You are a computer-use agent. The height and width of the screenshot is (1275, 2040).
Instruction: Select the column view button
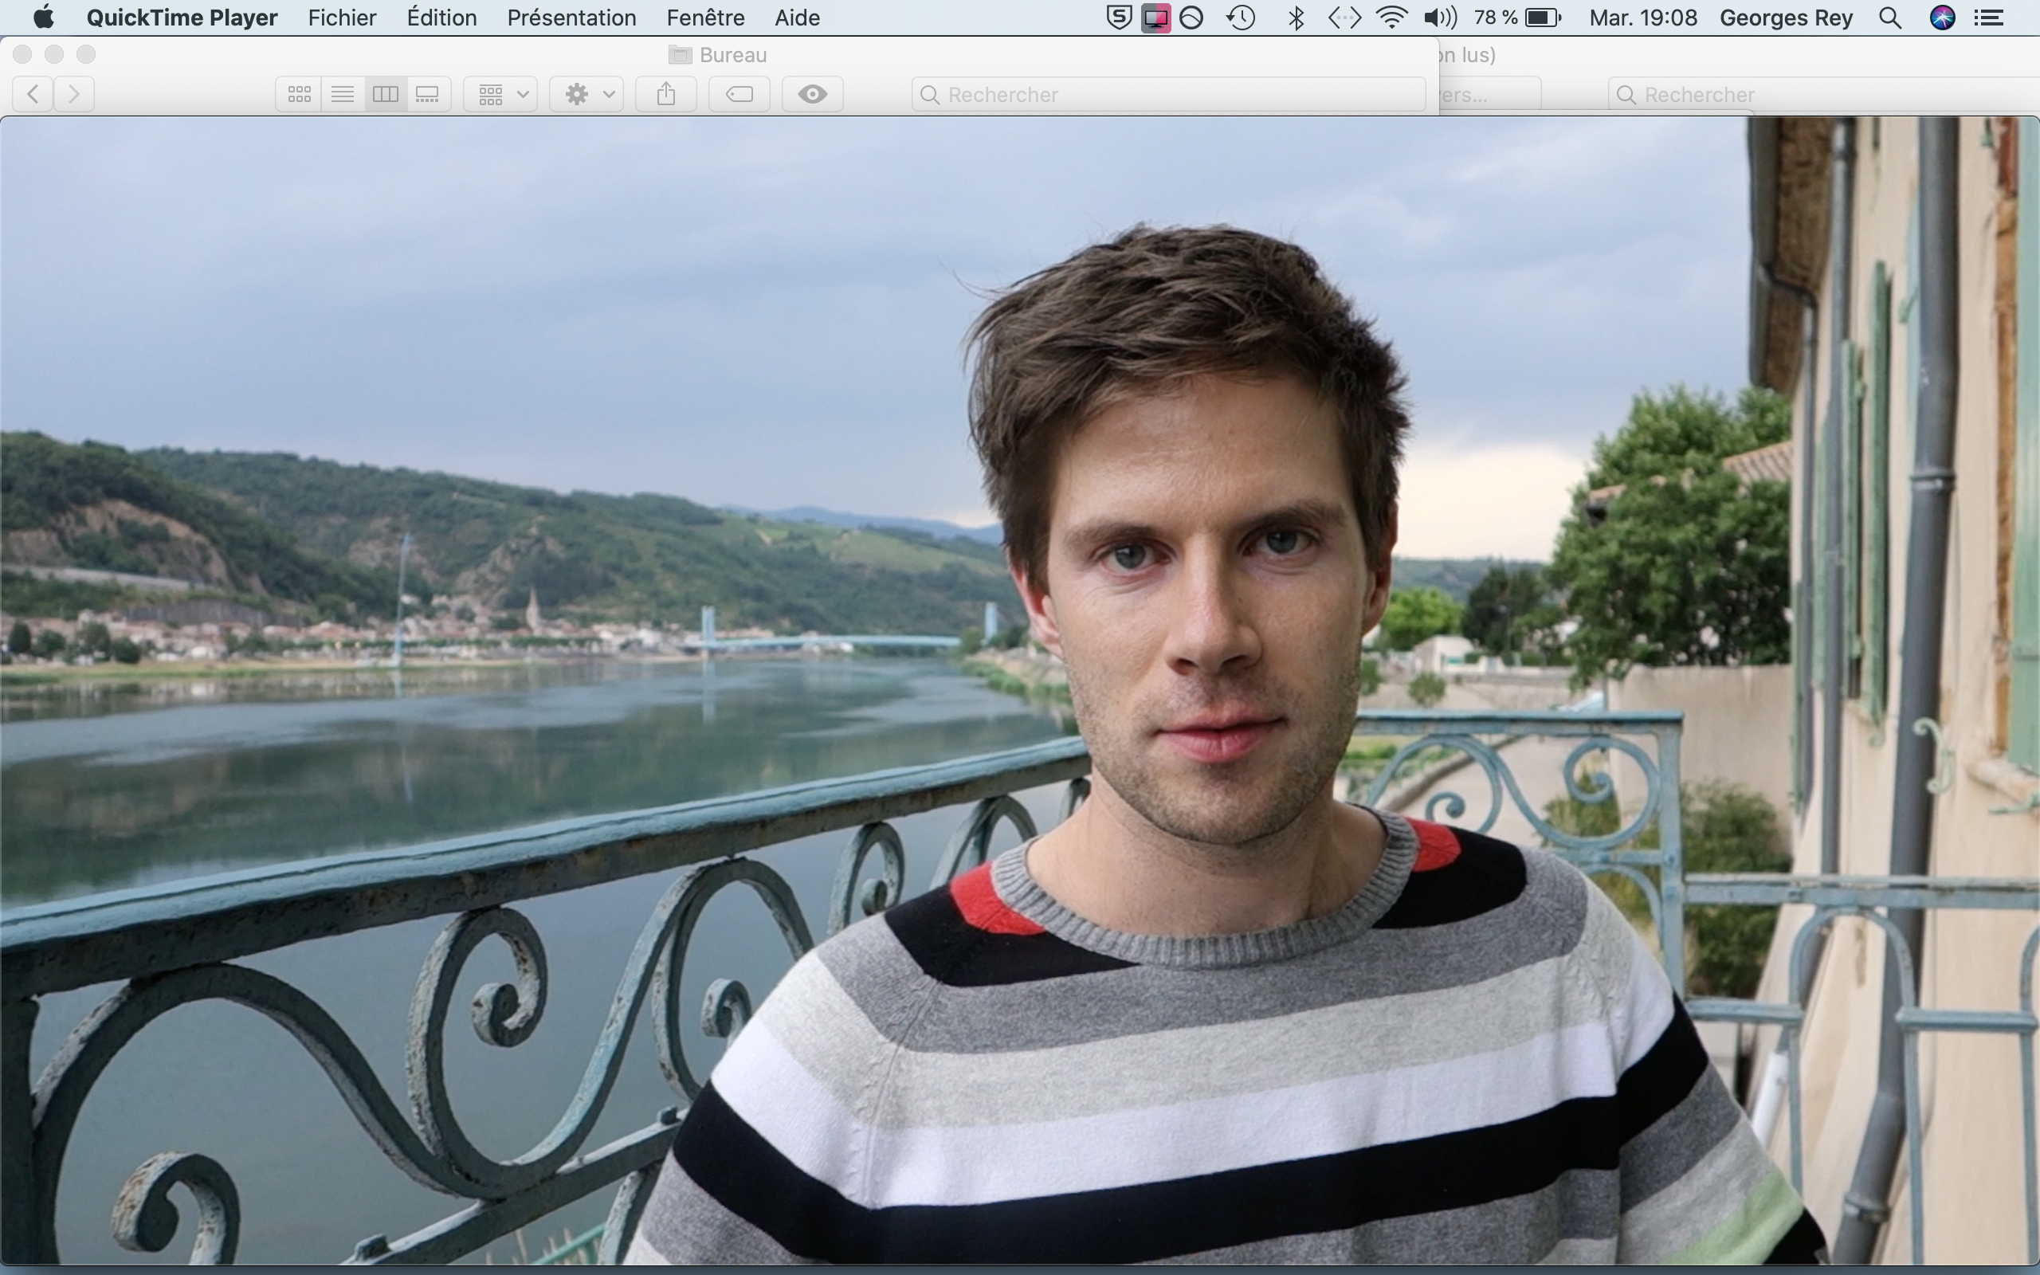[x=385, y=95]
